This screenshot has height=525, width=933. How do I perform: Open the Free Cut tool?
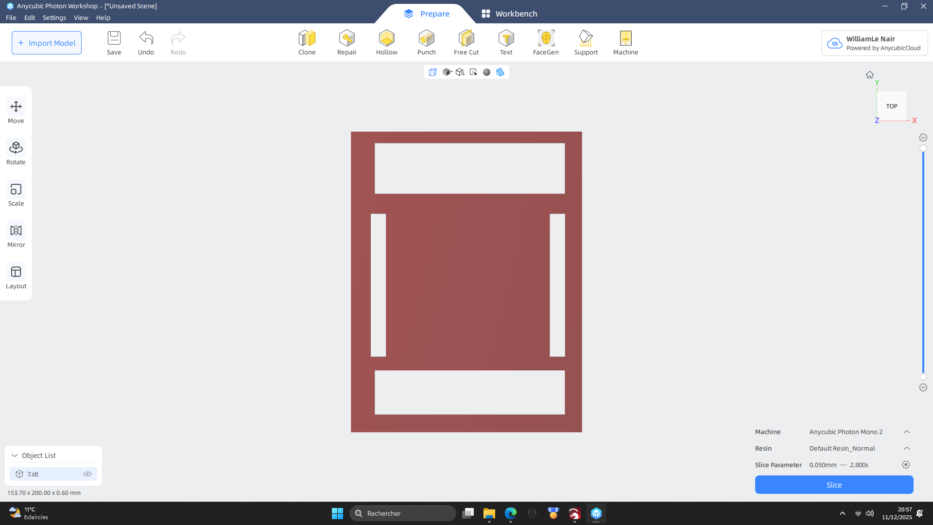pos(466,43)
